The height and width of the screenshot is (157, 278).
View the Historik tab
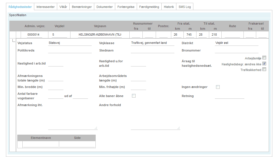pyautogui.click(x=169, y=7)
